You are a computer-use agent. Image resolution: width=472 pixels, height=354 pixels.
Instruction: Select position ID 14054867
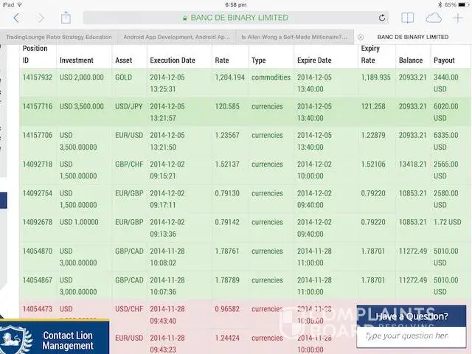coord(38,280)
